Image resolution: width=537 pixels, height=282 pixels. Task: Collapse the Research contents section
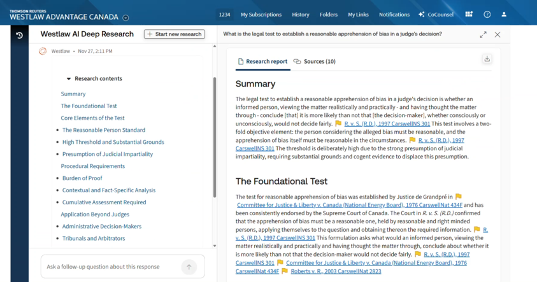tap(69, 79)
